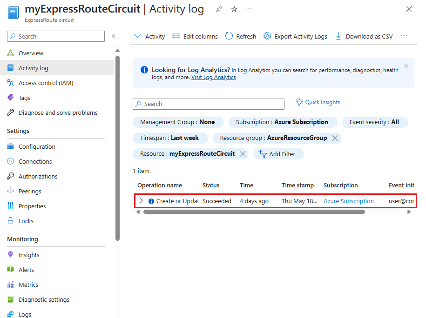Expand the Create or Update log row
426x318 pixels.
[x=141, y=201]
